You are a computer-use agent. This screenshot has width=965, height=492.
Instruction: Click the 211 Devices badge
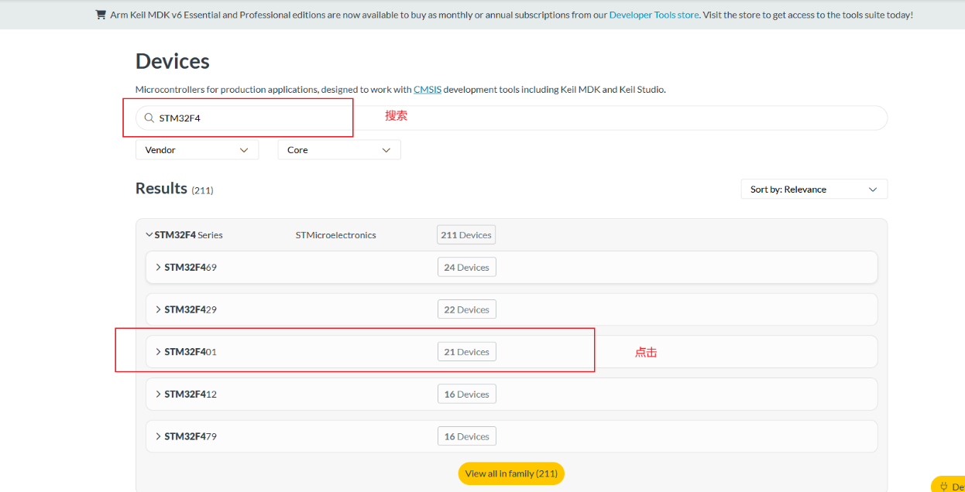466,235
